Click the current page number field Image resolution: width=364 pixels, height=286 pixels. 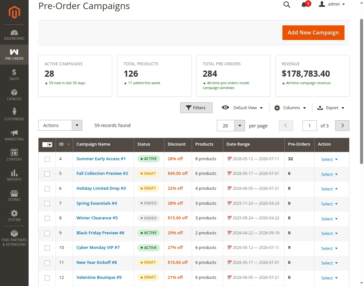pyautogui.click(x=309, y=125)
